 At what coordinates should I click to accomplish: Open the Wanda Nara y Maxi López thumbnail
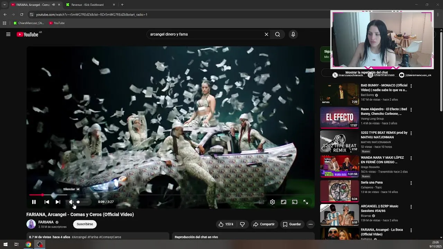tap(340, 166)
